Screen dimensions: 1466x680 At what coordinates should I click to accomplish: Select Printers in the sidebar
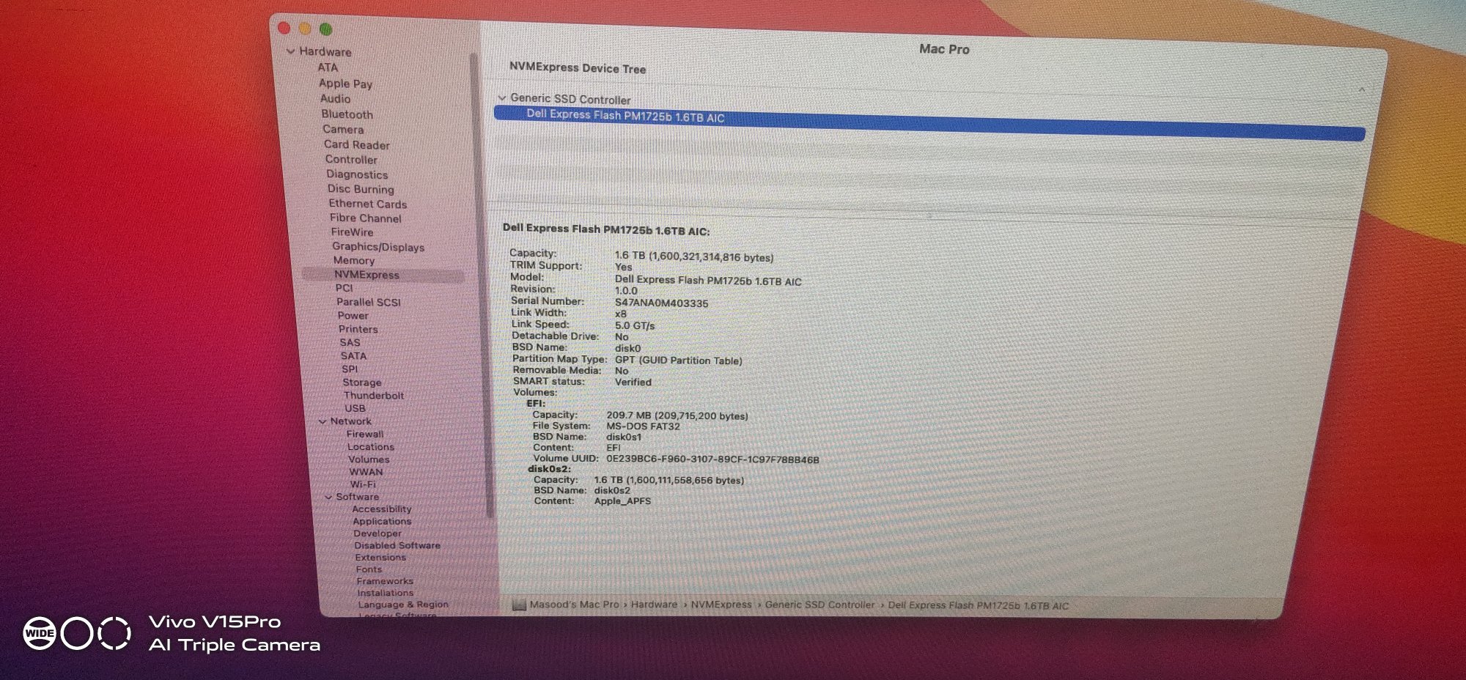click(358, 330)
